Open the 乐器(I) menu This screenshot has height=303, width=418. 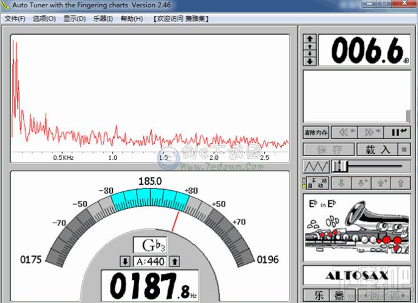[103, 19]
